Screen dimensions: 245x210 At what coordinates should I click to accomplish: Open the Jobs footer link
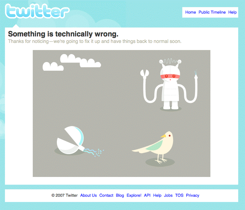(x=168, y=195)
